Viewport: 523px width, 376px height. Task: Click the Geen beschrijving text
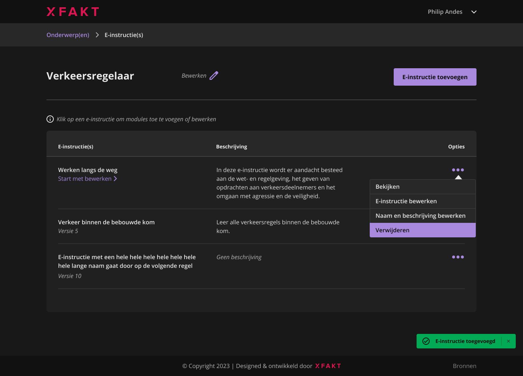coord(239,257)
